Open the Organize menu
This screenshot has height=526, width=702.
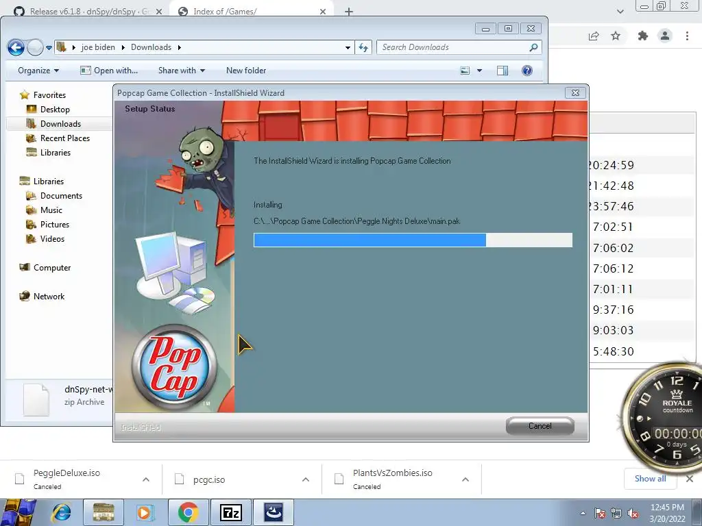point(38,71)
